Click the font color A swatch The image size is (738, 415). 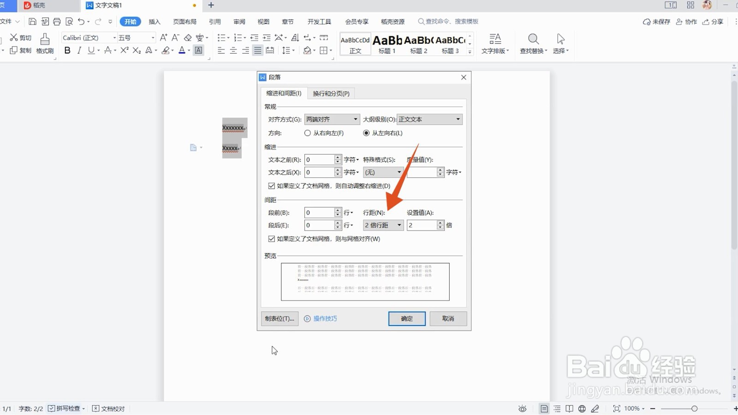(x=182, y=50)
